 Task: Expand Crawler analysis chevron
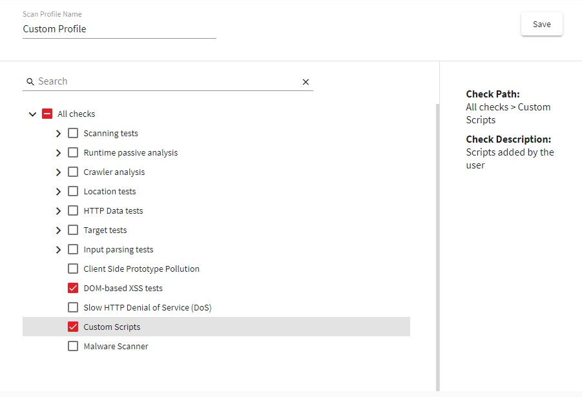pos(59,172)
